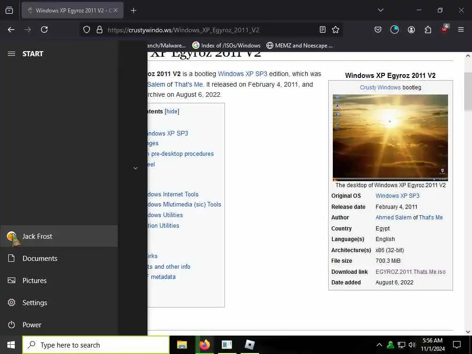472x354 pixels.
Task: Hide the contents box via [hide]
Action: click(x=172, y=112)
